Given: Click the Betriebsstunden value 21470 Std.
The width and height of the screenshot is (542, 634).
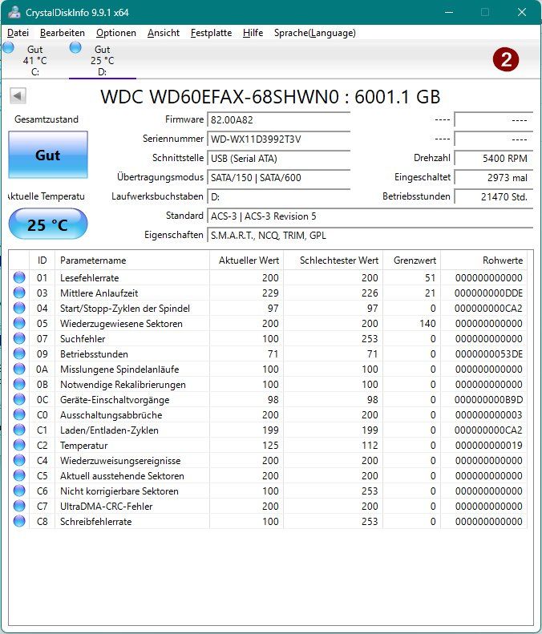Looking at the screenshot, I should pyautogui.click(x=493, y=197).
